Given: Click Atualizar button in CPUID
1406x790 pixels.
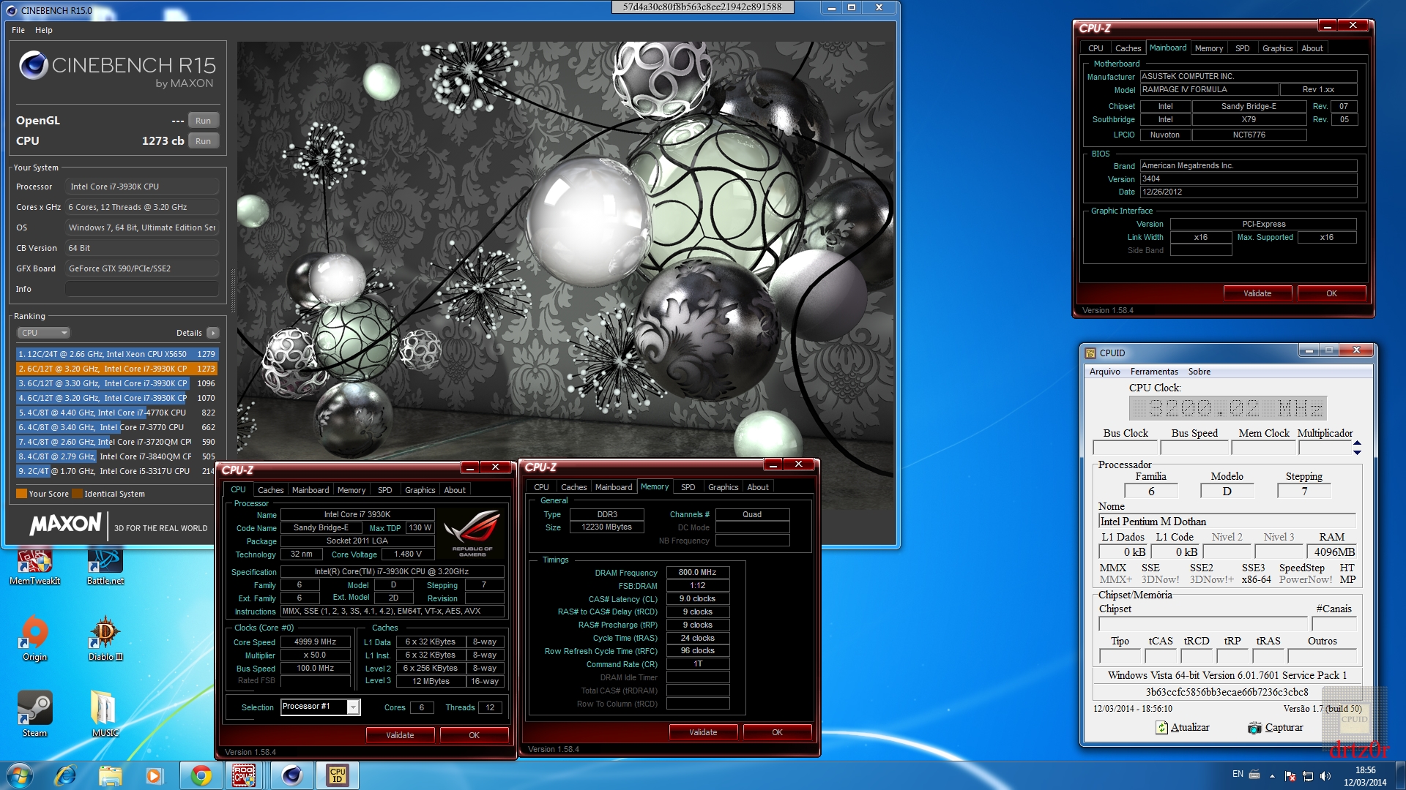Looking at the screenshot, I should tap(1182, 727).
